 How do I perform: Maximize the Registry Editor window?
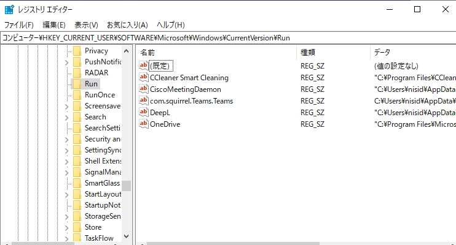417,10
